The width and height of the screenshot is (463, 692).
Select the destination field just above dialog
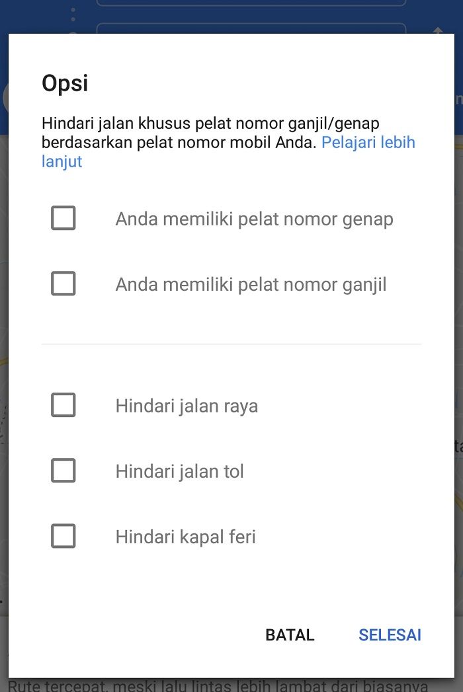[251, 28]
